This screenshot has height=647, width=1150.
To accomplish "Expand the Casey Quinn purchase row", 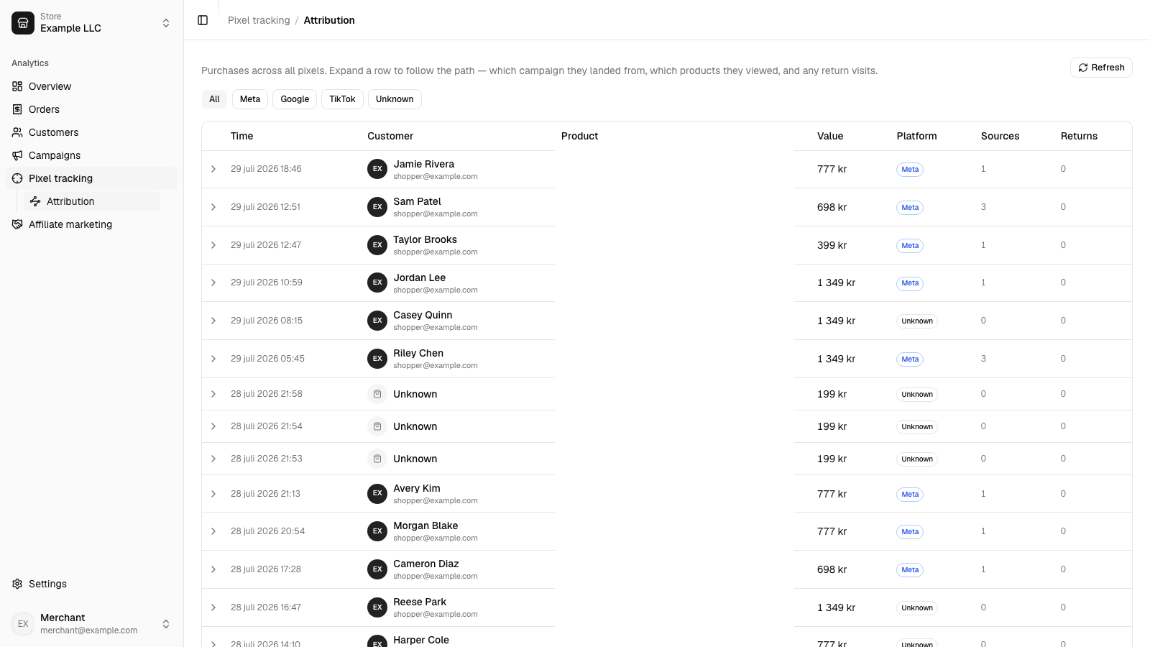I will [x=213, y=321].
